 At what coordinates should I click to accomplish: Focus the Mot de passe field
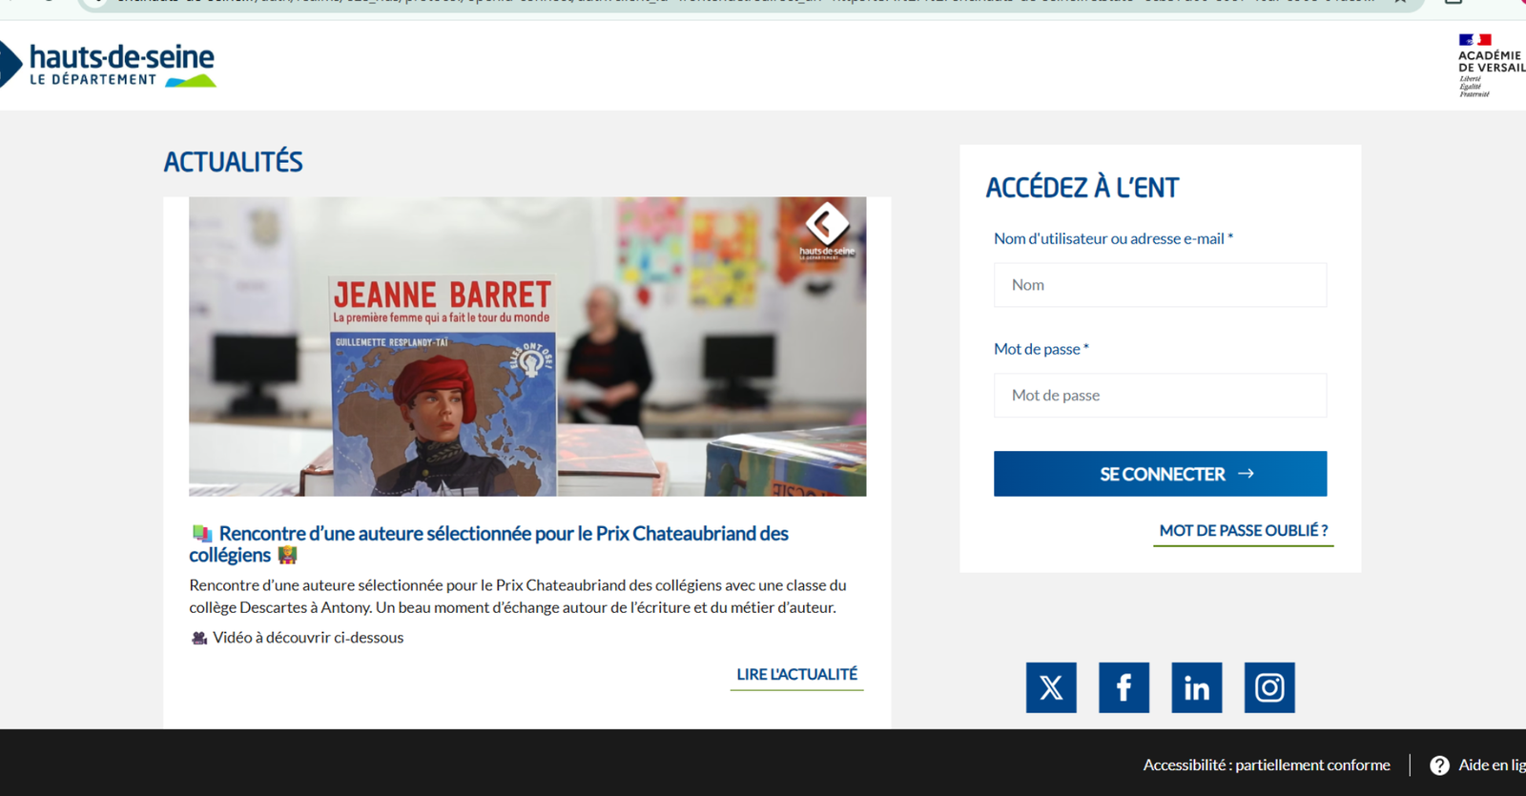click(x=1160, y=396)
